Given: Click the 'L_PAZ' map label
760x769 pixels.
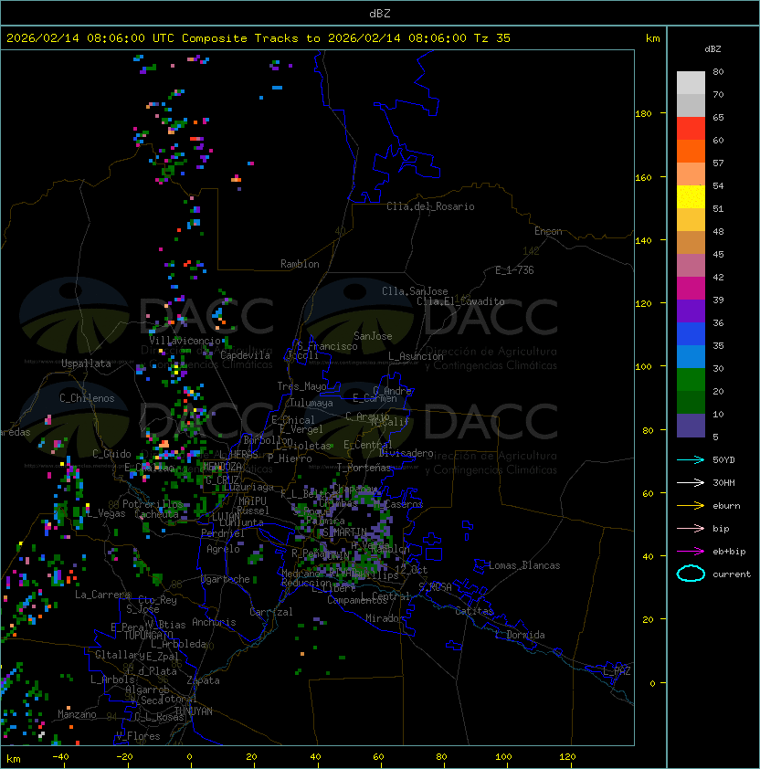Looking at the screenshot, I should [617, 671].
